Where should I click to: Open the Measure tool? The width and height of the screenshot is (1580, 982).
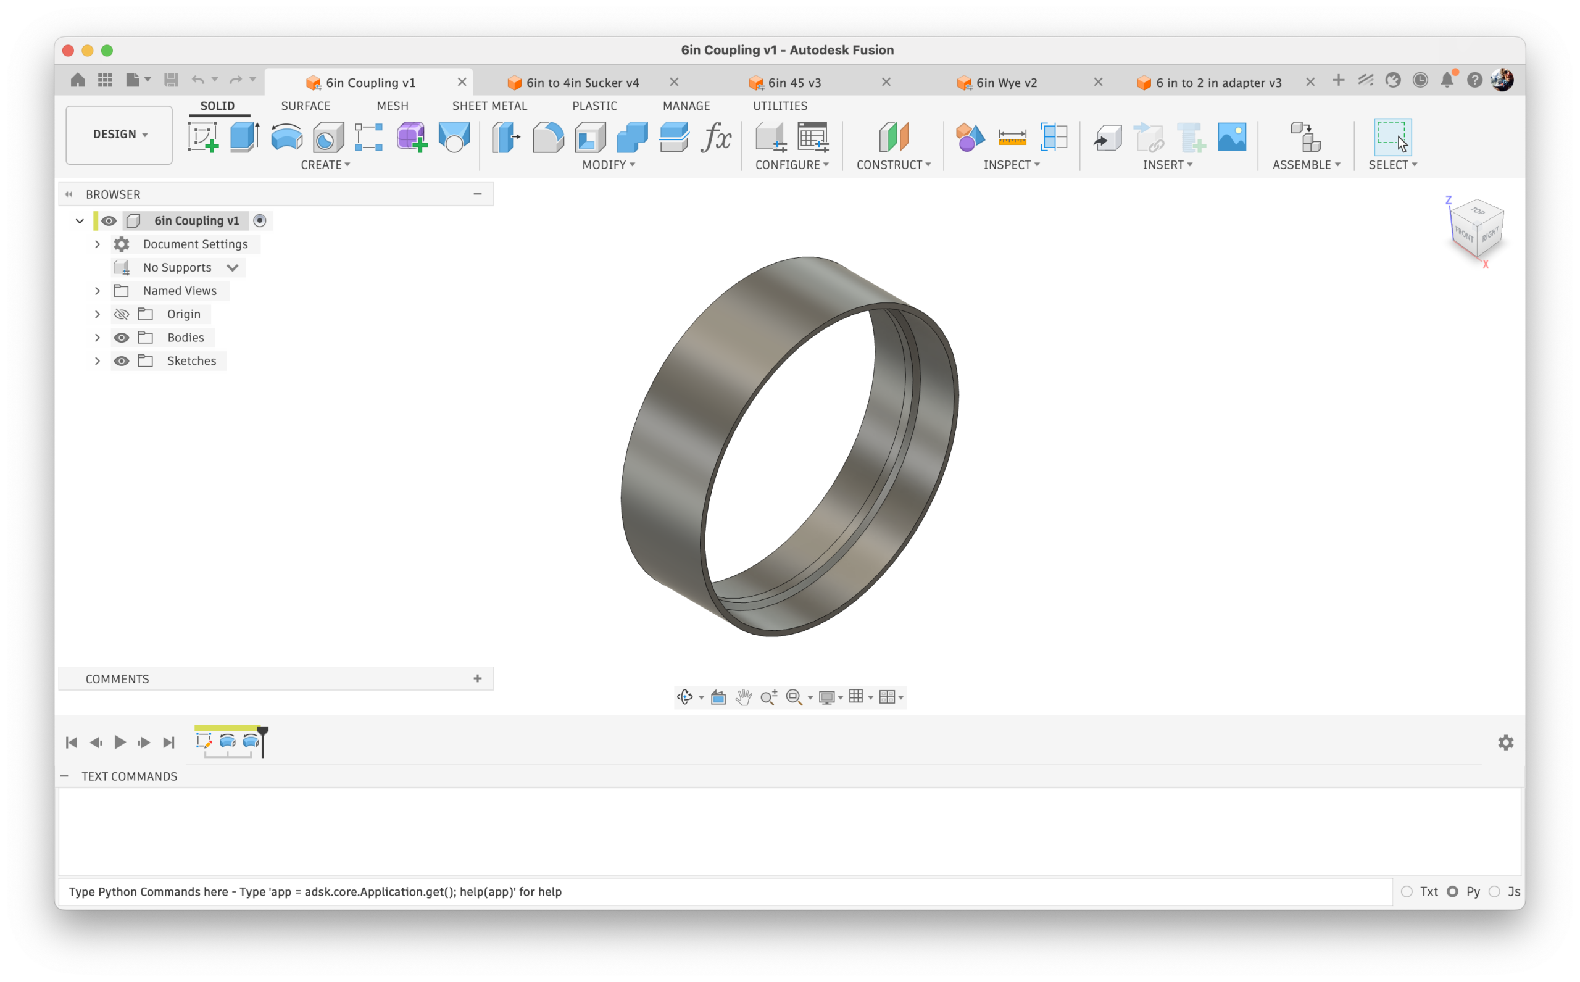1012,137
